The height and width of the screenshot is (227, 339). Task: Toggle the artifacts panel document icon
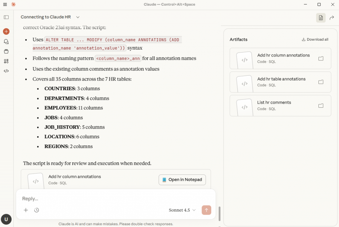[321, 18]
